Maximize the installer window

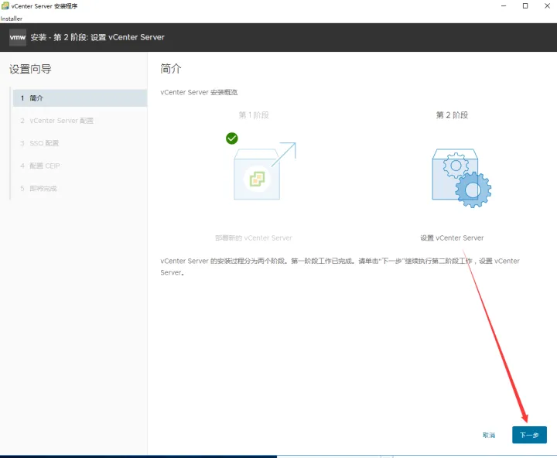[525, 6]
